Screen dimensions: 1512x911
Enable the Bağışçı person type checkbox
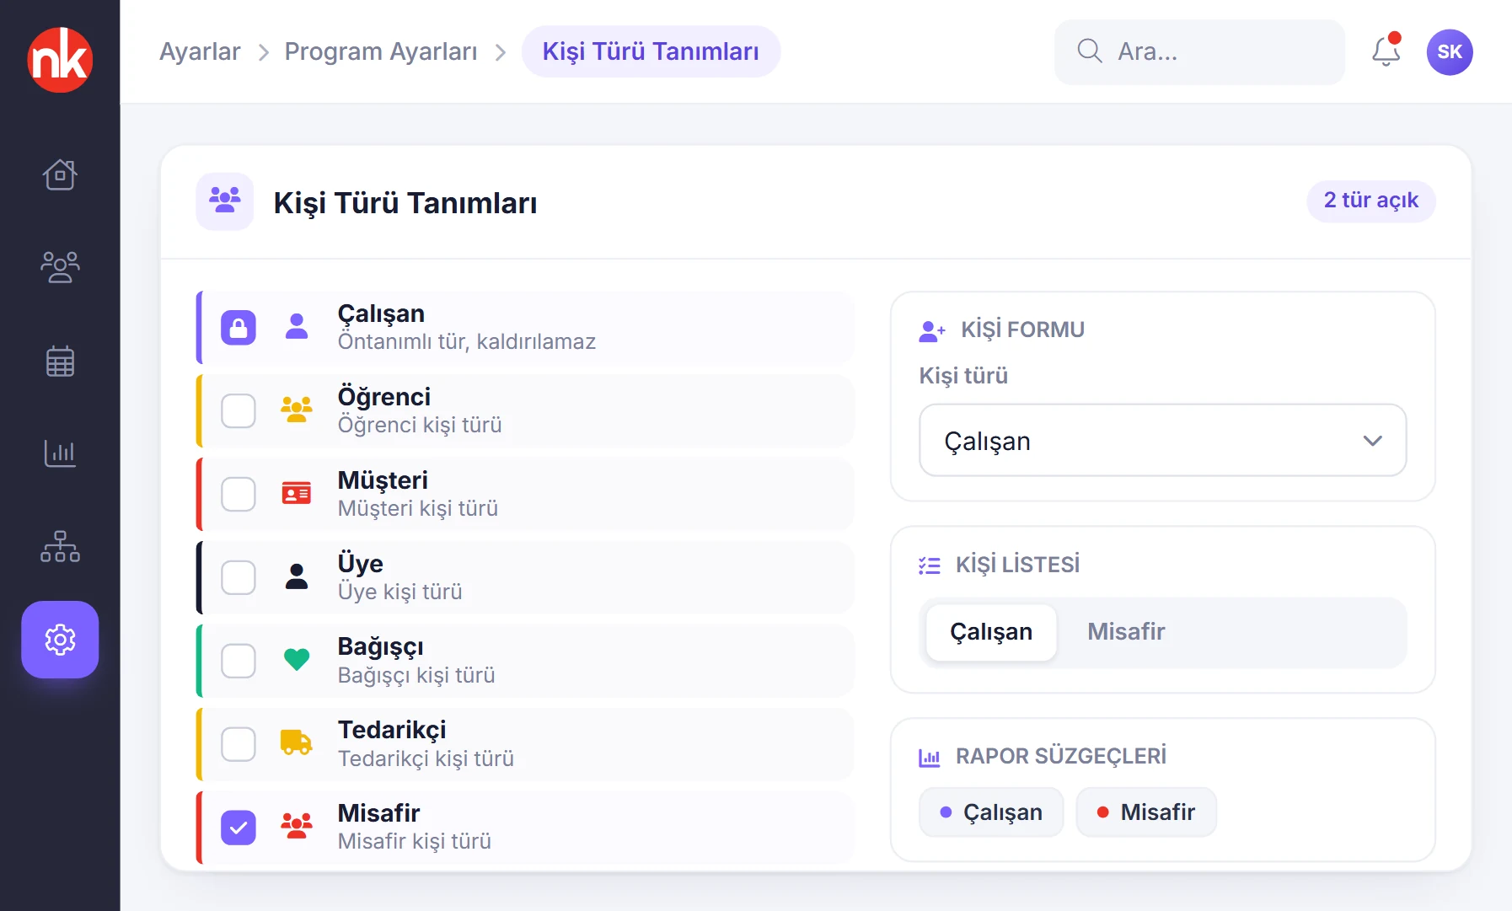[239, 661]
